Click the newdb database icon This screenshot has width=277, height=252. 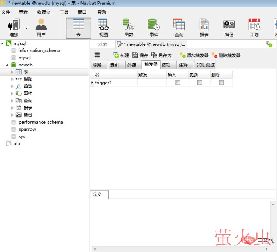[x=14, y=65]
